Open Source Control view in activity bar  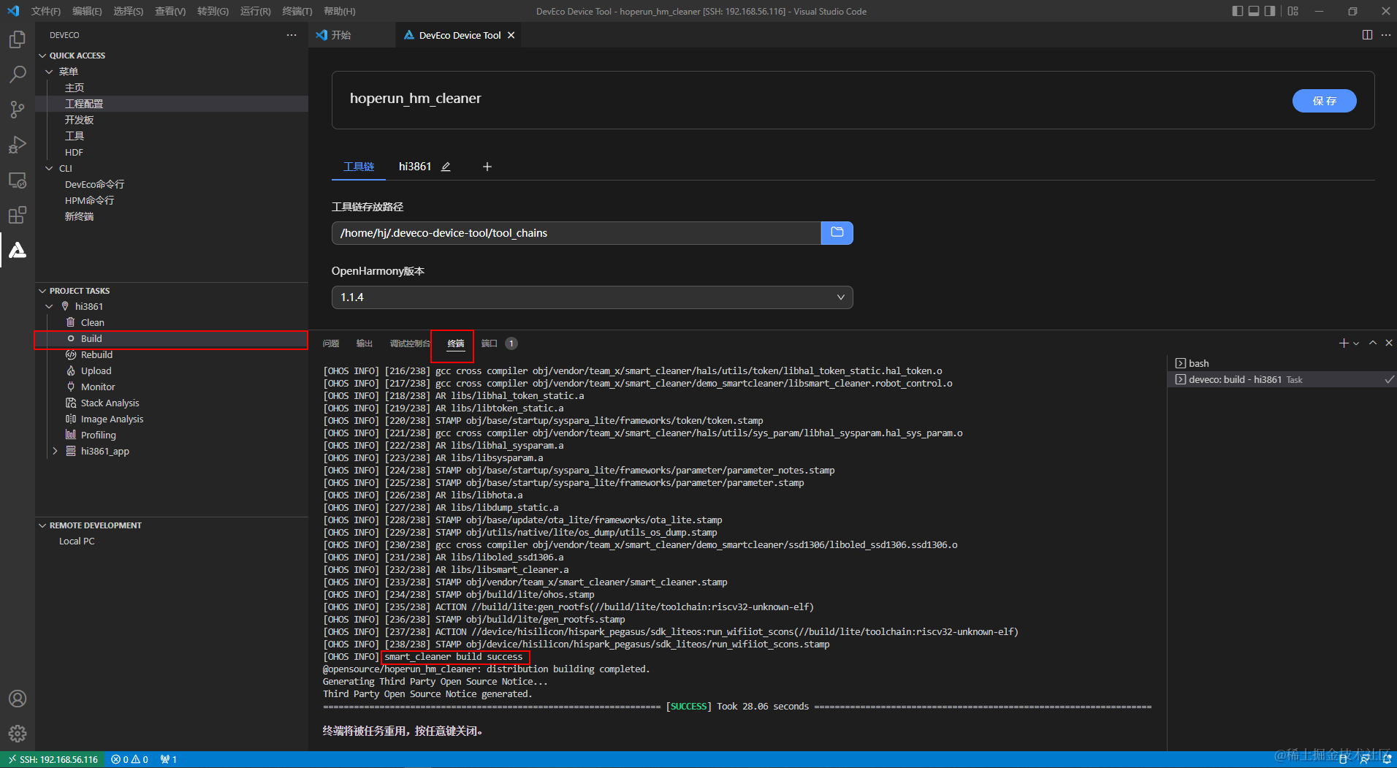tap(18, 110)
